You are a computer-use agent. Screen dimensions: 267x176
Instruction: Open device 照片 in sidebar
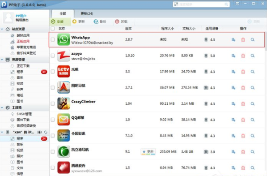20,156
